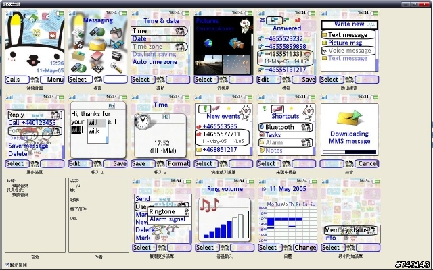Select the music notes icon in Messaging grid
The width and height of the screenshot is (433, 270).
(116, 44)
